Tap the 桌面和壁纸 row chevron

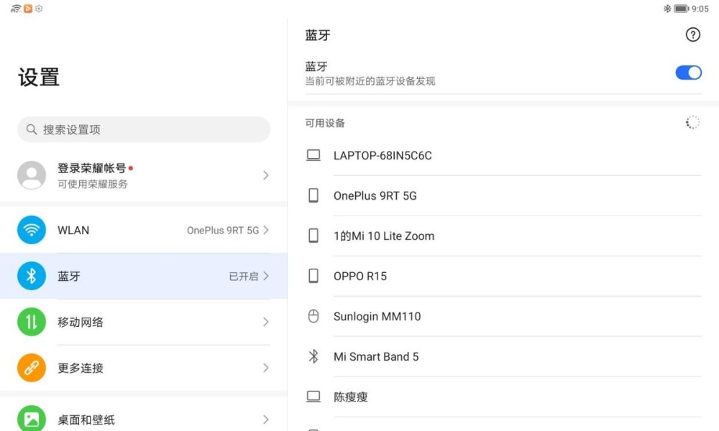coord(265,420)
